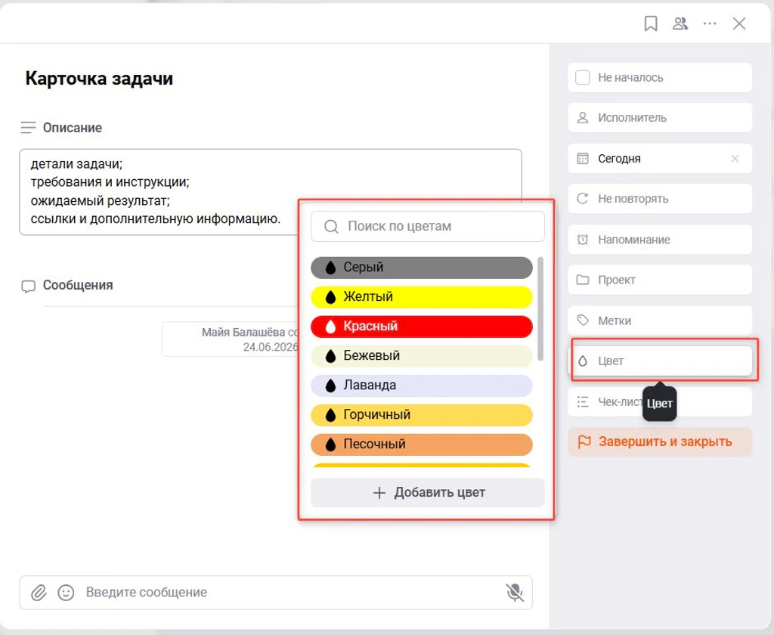Screen dimensions: 774x635
Task: Select the Песочный color
Action: point(422,444)
